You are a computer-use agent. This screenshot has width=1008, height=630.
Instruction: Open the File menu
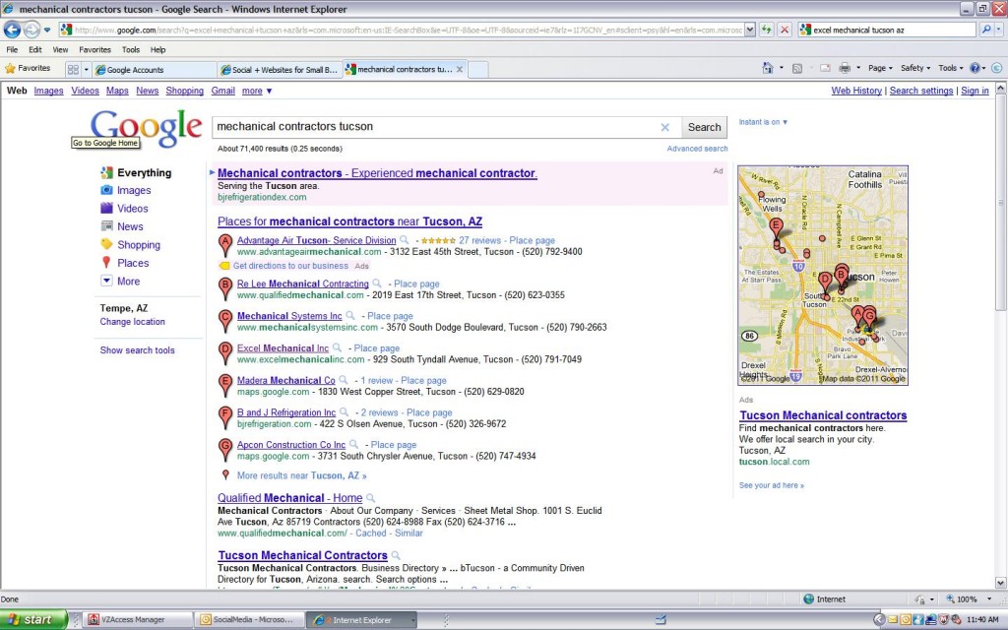12,49
